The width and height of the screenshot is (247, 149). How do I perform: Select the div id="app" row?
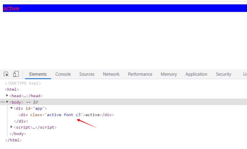30,109
